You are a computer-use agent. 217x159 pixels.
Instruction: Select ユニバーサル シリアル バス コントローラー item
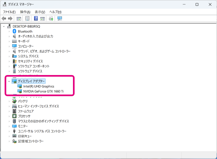42,131
